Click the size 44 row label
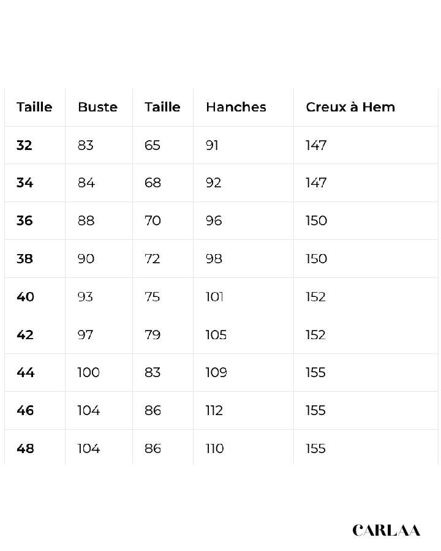 pos(25,372)
